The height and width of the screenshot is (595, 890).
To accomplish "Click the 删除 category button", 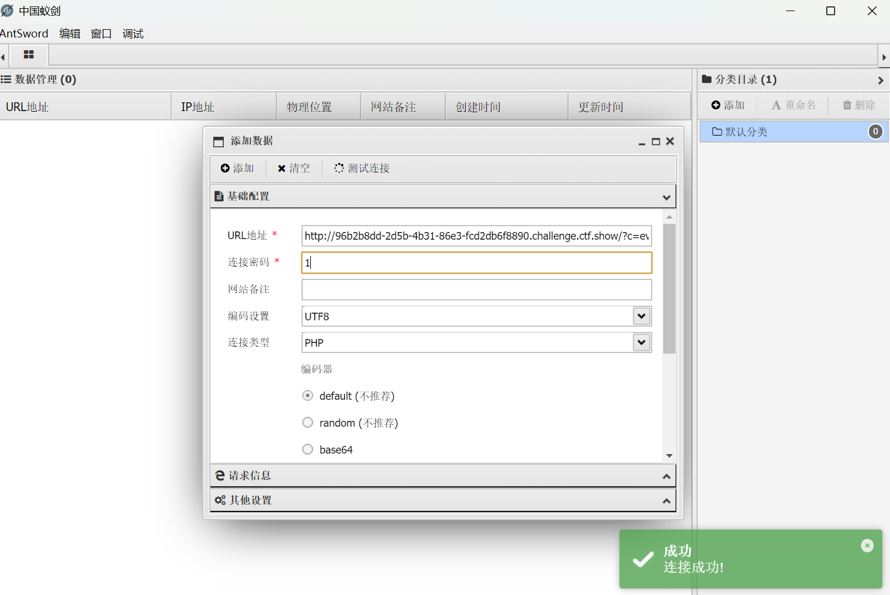I will point(859,105).
